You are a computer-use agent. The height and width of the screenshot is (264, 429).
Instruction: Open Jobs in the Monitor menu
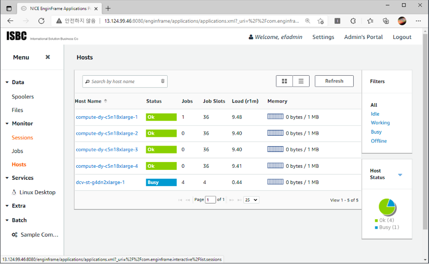(x=17, y=151)
